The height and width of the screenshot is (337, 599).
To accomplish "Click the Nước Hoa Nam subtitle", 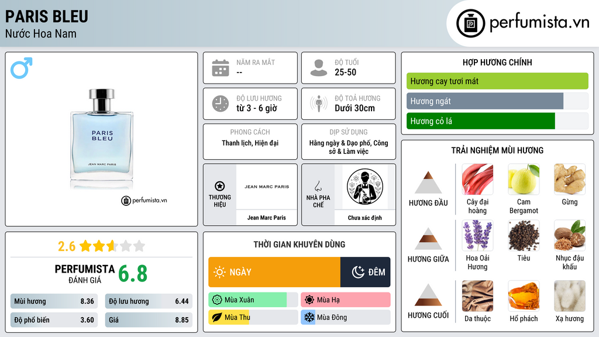I will (x=41, y=33).
